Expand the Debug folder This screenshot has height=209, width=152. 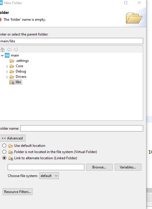pos(7,72)
